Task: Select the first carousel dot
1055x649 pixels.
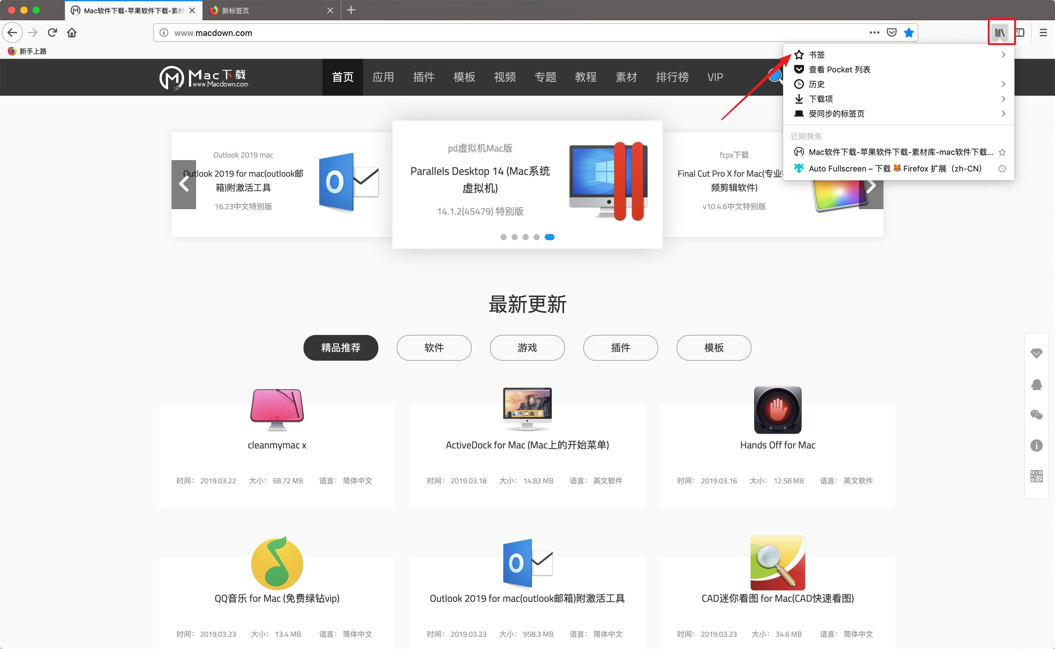Action: [x=503, y=237]
